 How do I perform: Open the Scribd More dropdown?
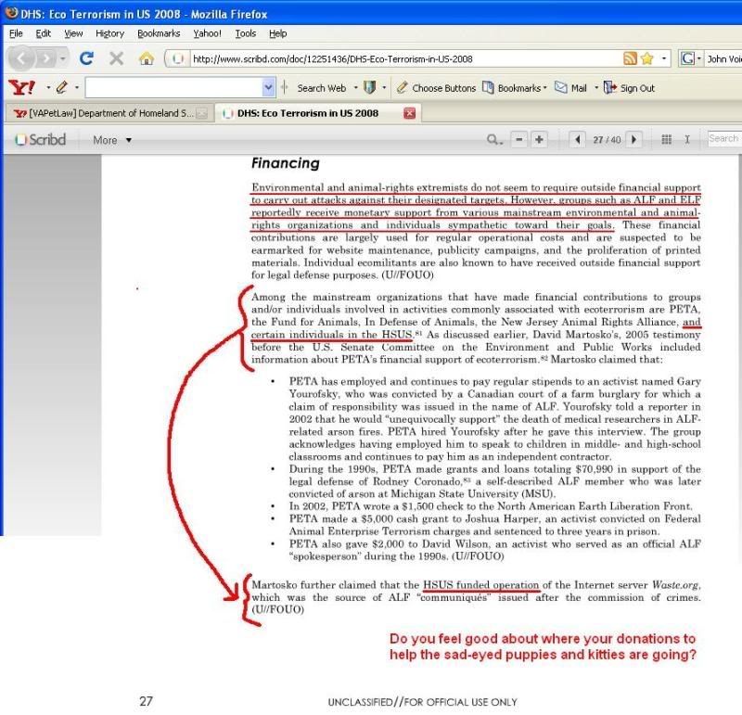[112, 140]
